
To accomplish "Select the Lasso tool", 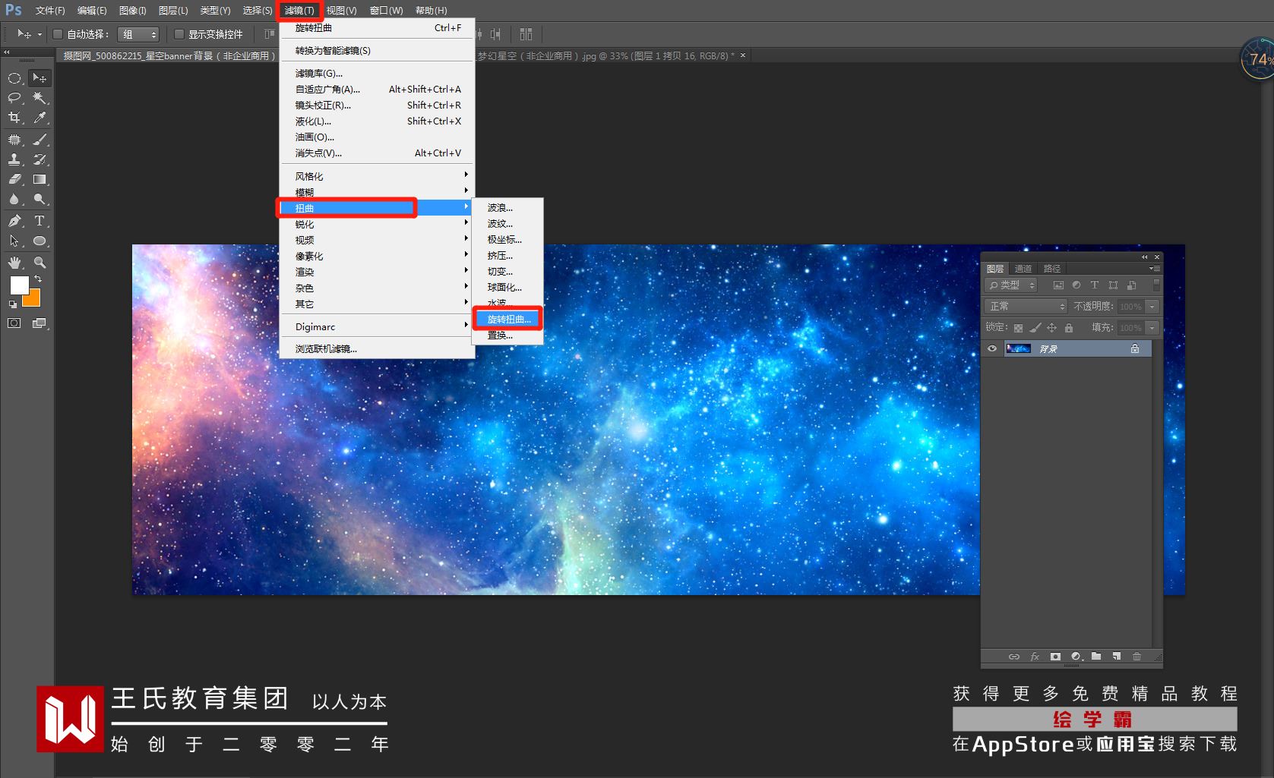I will [14, 98].
